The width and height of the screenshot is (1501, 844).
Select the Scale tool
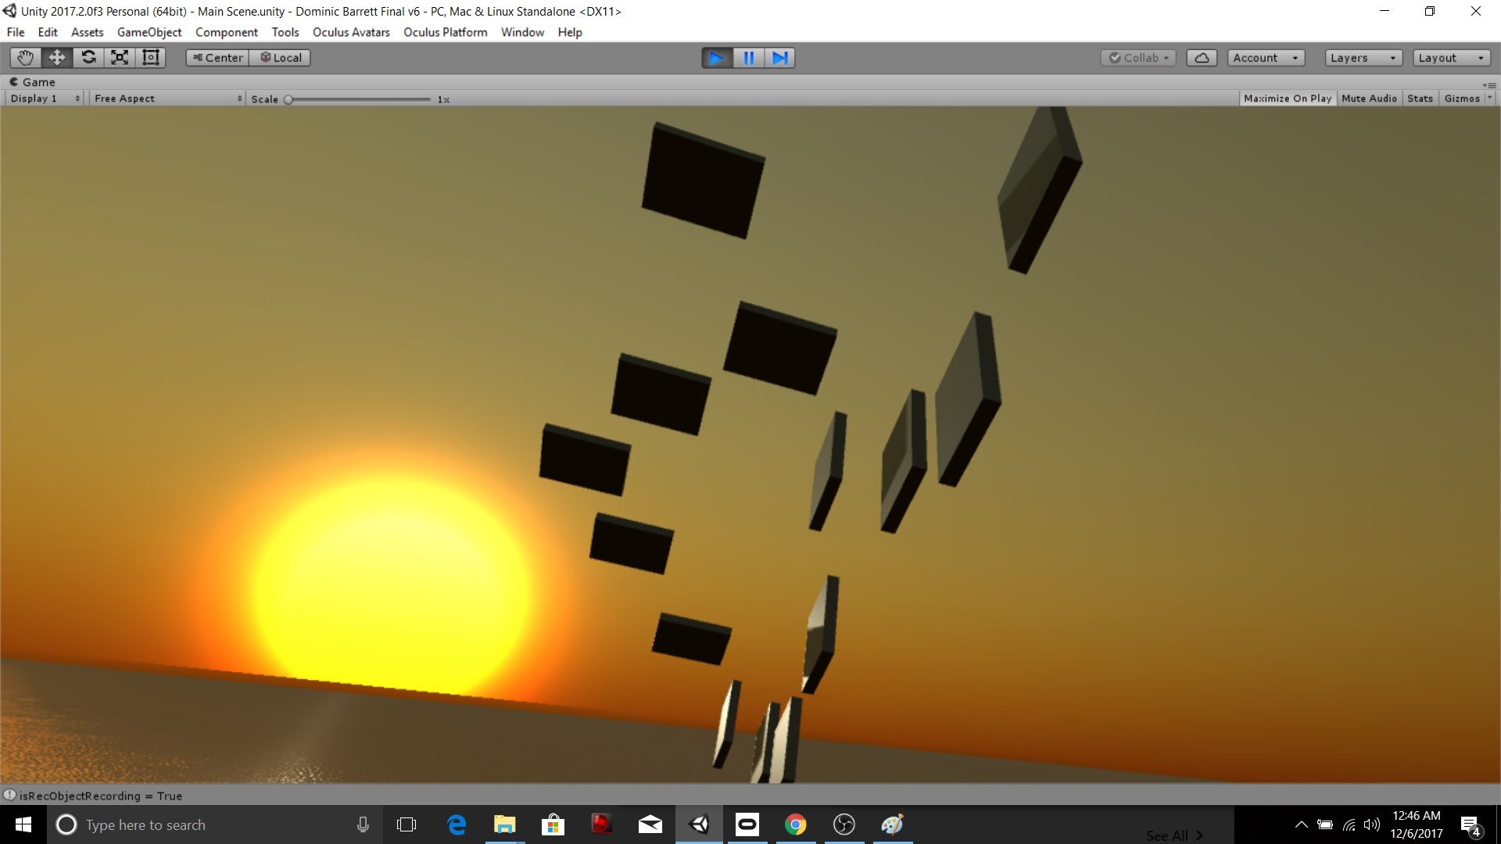[x=120, y=58]
